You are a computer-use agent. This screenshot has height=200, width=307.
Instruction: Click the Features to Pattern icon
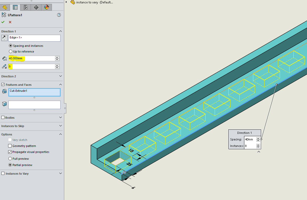(4, 91)
